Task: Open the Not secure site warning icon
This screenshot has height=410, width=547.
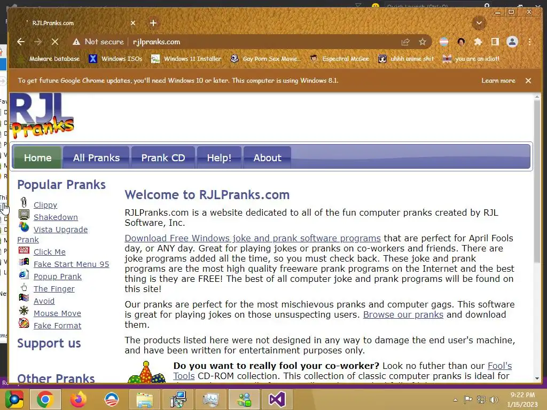Action: click(76, 42)
